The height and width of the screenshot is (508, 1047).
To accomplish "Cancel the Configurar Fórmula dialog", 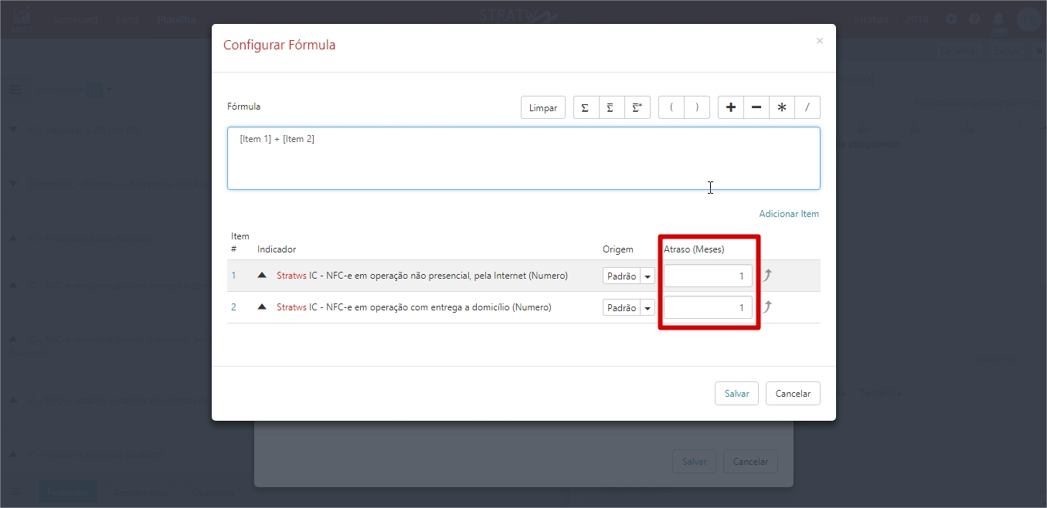I will coord(793,394).
